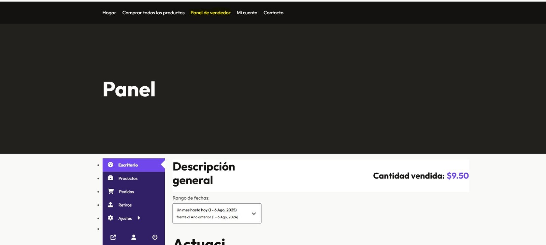Screen dimensions: 546x245
Task: Click the Ajustes gear icon
Action: click(111, 218)
